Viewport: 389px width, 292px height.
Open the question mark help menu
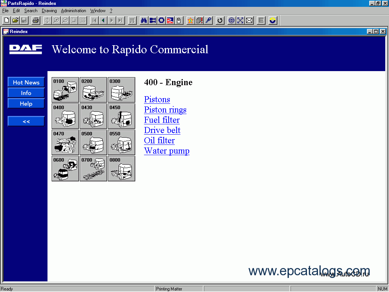[x=111, y=11]
